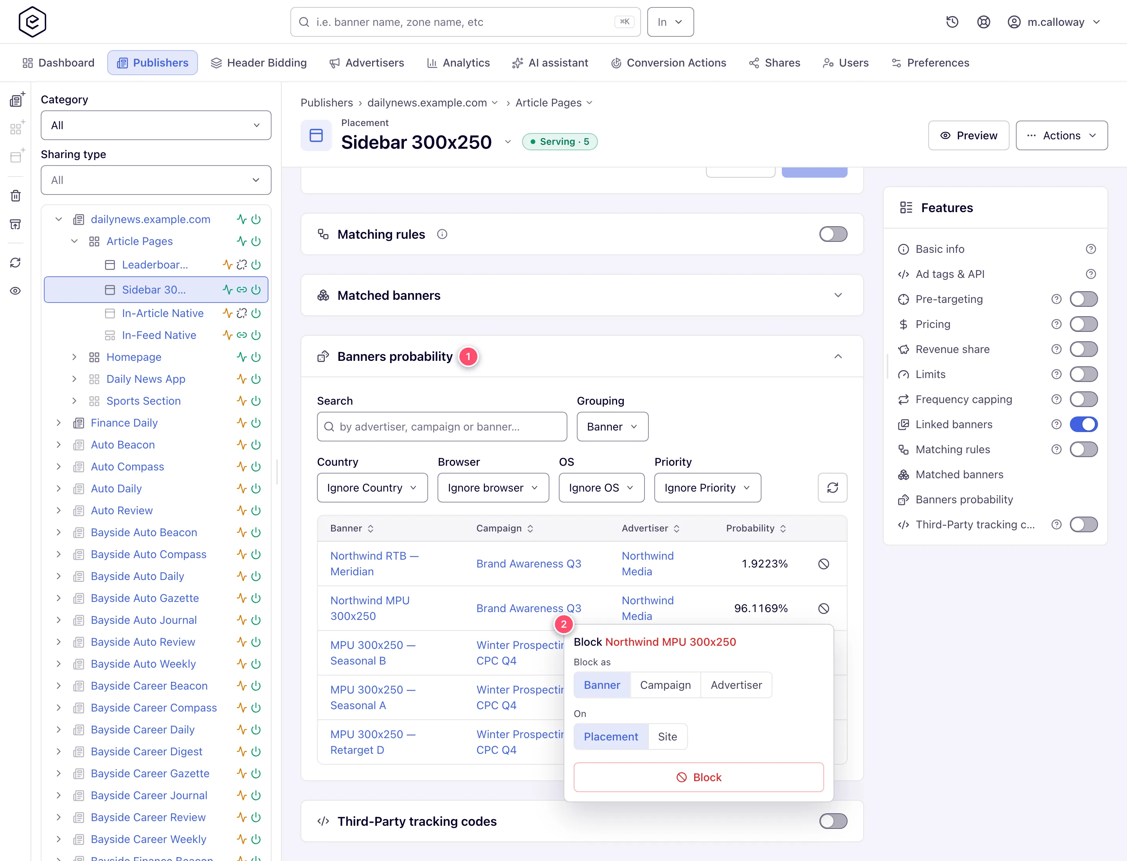Click link icon on Sidebar 30... tree row
Viewport: 1127px width, 861px height.
pyautogui.click(x=241, y=290)
